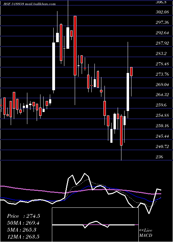Click the last red candle on the right
Image resolution: width=173 pixels, height=242 pixels.
point(131,72)
